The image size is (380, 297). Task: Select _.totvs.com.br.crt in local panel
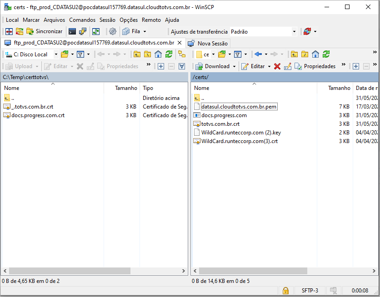[32, 107]
